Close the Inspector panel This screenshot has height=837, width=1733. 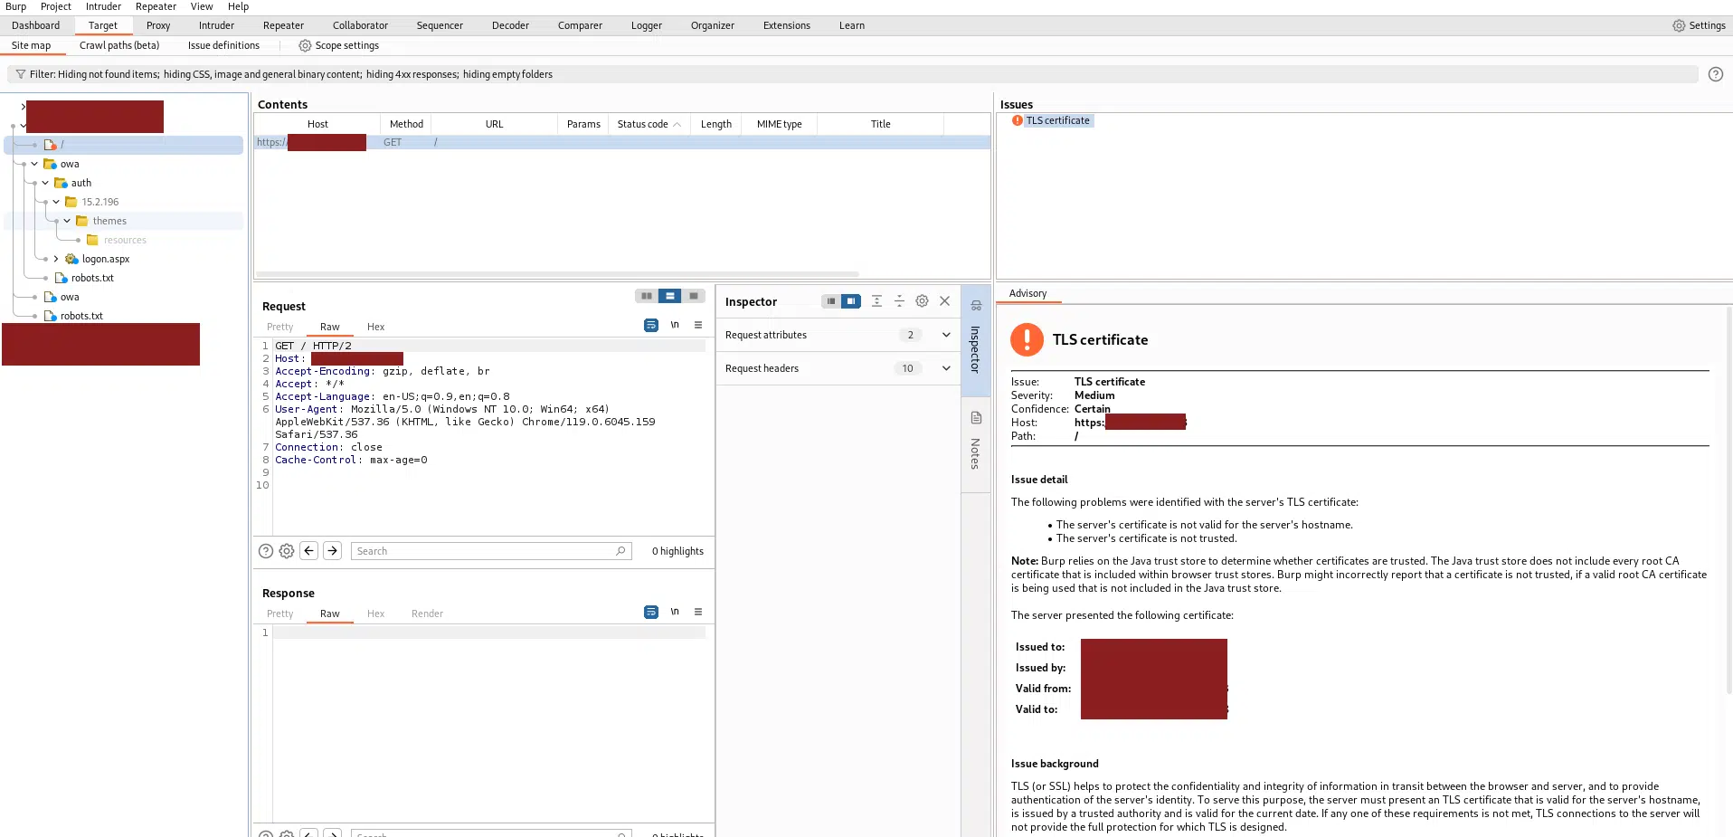pyautogui.click(x=945, y=301)
